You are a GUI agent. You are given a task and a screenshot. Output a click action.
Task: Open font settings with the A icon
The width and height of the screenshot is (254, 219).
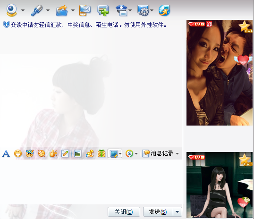(x=6, y=153)
